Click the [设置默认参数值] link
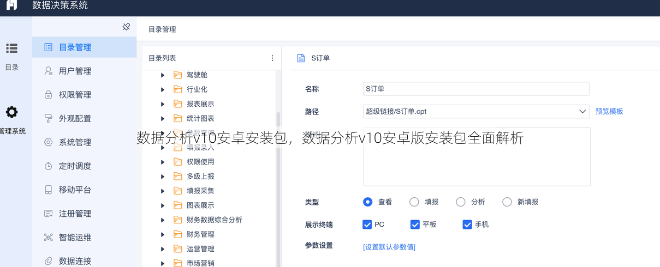The width and height of the screenshot is (660, 267). [x=389, y=247]
